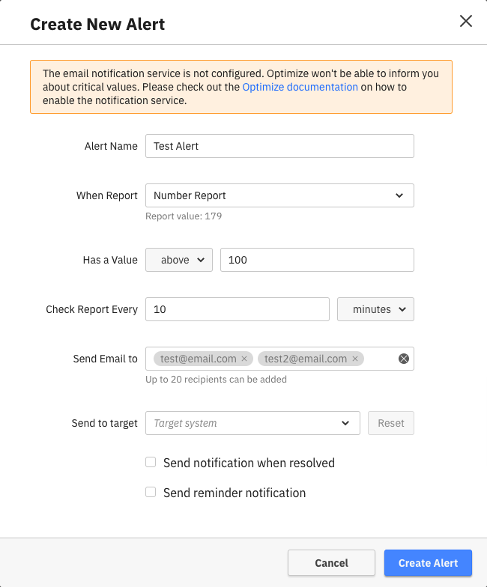The width and height of the screenshot is (487, 587).
Task: Click the threshold value field showing 100
Action: click(x=317, y=260)
